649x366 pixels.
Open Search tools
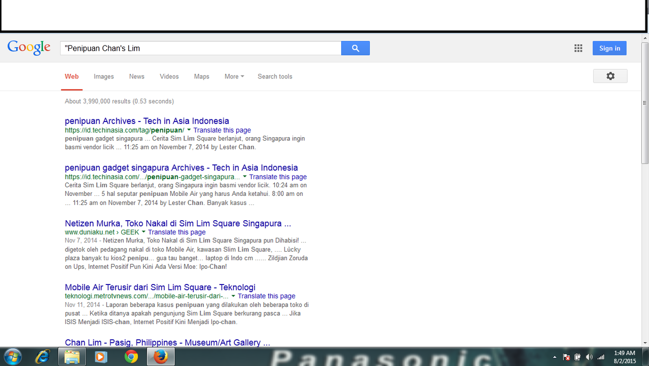275,76
